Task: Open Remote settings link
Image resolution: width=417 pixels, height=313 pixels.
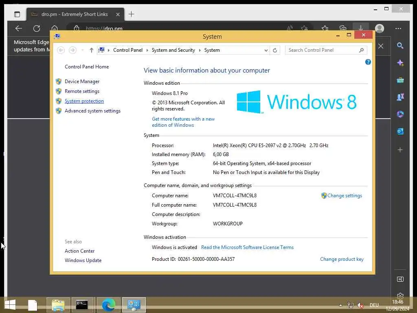Action: click(x=82, y=91)
